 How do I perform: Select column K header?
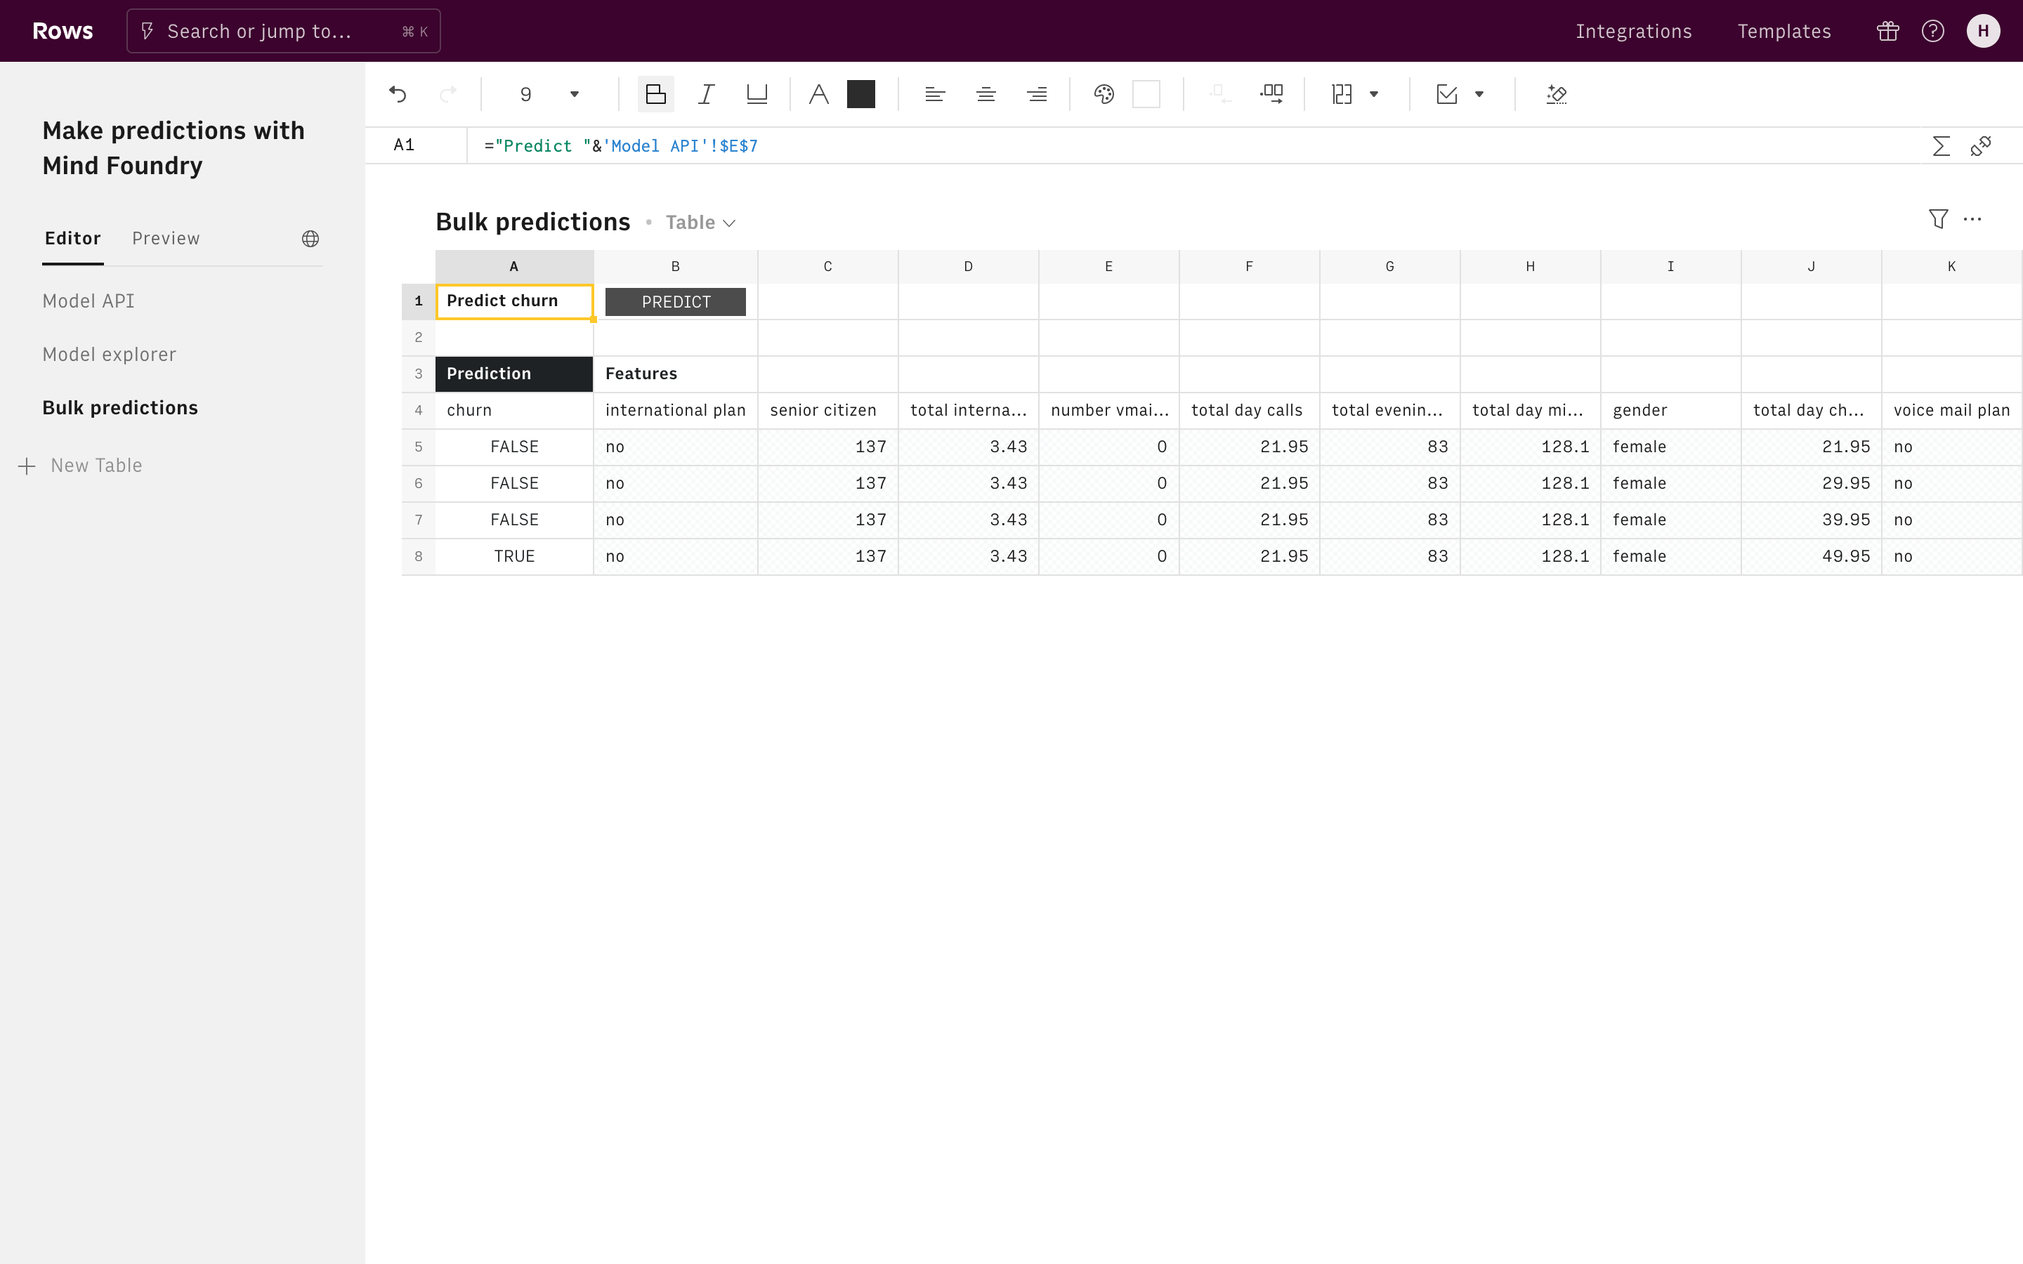coord(1951,267)
